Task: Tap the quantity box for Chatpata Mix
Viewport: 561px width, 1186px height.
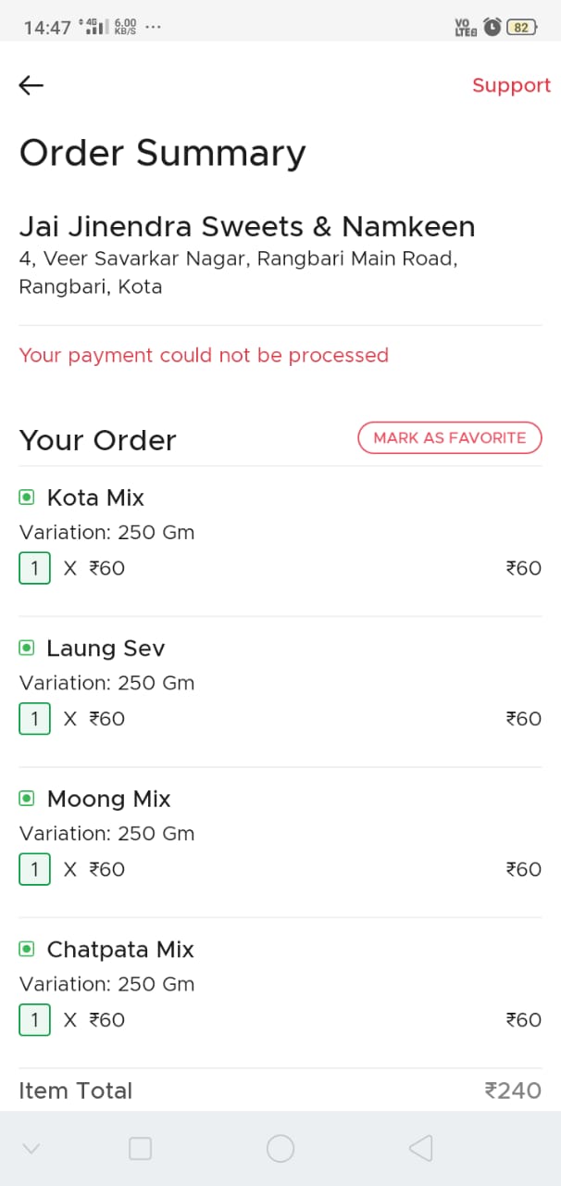Action: pyautogui.click(x=34, y=1020)
